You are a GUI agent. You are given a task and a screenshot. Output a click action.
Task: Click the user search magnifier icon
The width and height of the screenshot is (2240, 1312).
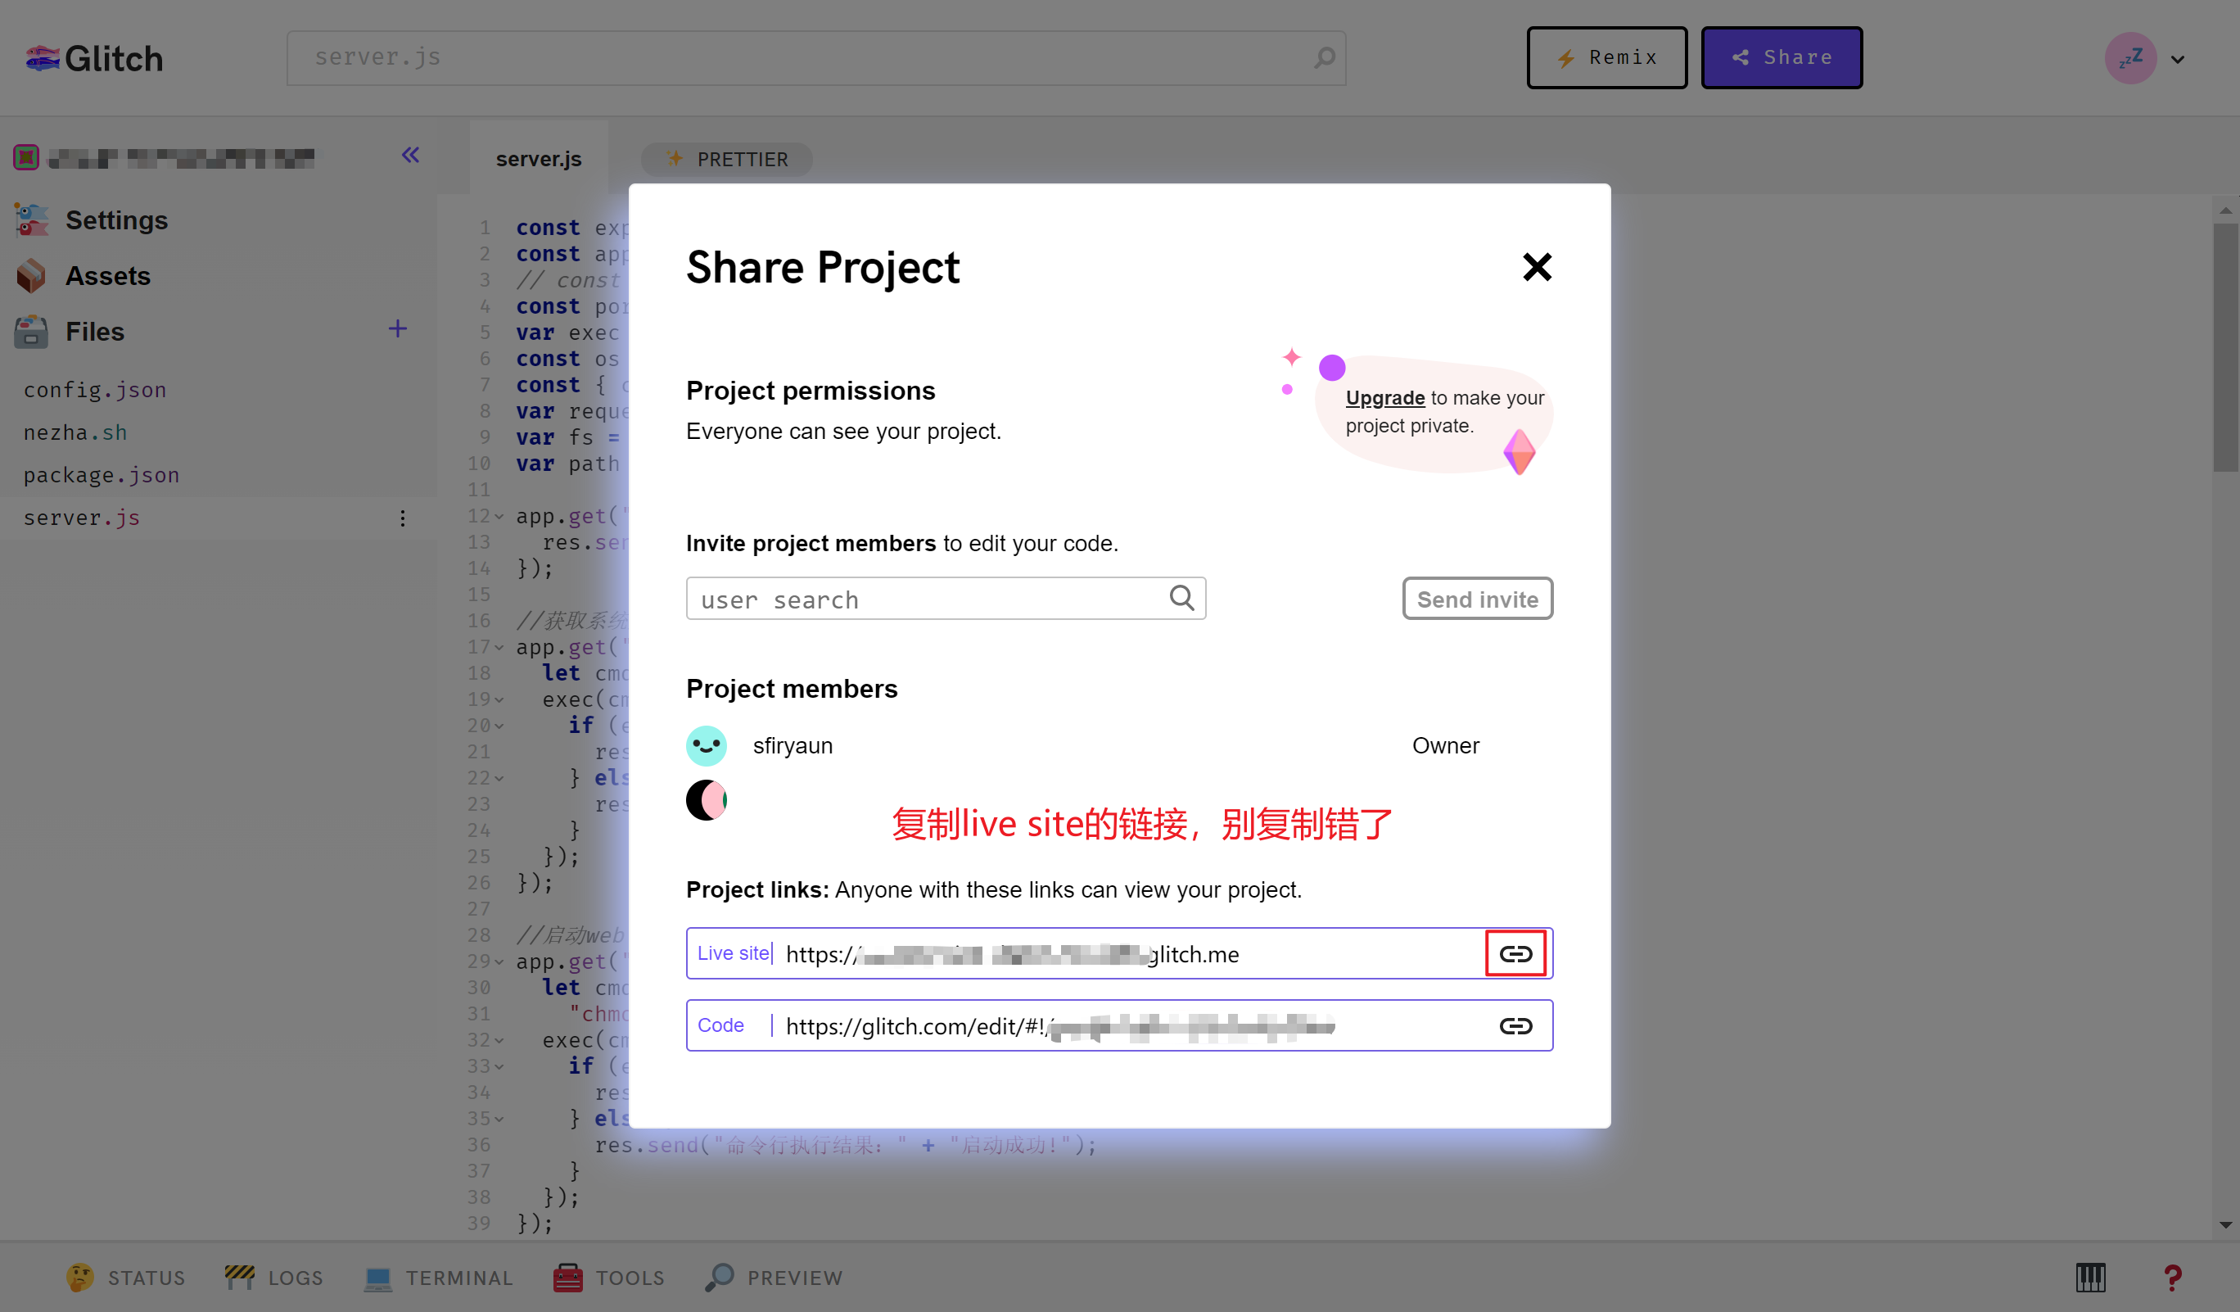tap(1181, 598)
